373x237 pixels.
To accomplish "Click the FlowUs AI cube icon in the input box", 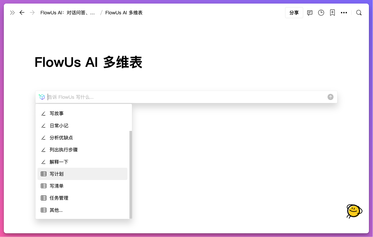I will coord(42,97).
